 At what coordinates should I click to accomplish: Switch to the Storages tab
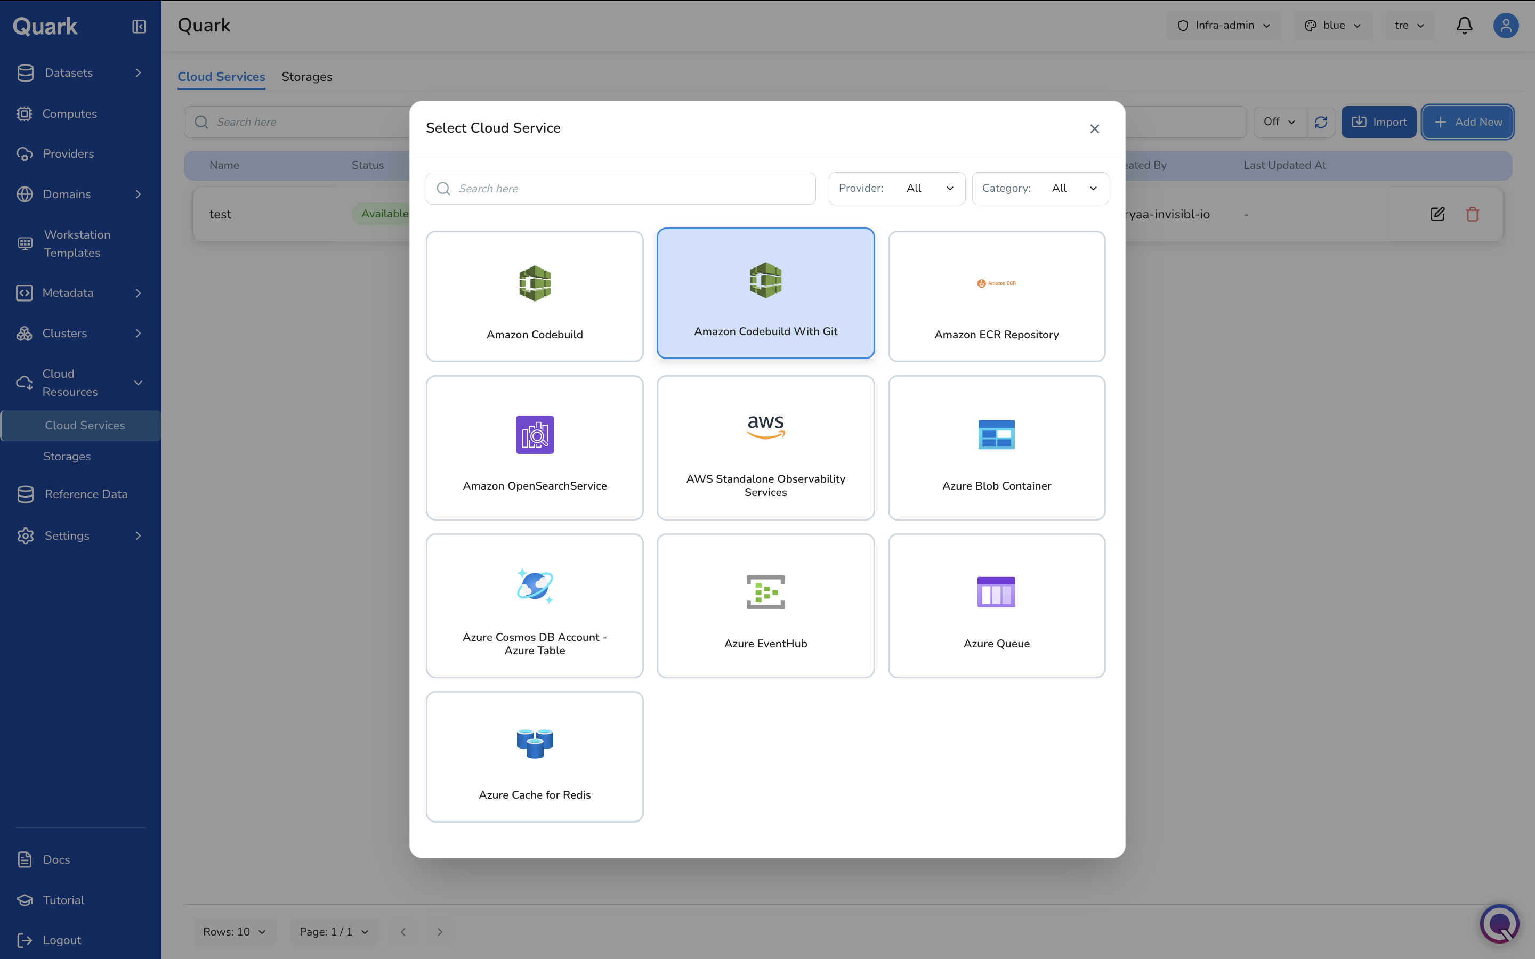tap(307, 77)
